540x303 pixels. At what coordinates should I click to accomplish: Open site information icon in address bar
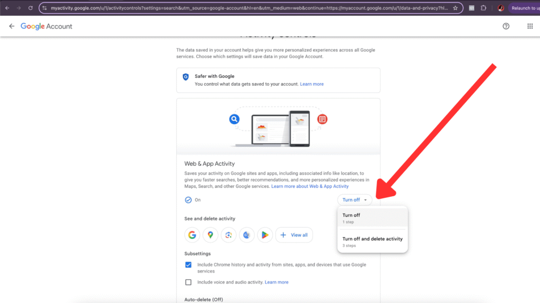coord(45,8)
